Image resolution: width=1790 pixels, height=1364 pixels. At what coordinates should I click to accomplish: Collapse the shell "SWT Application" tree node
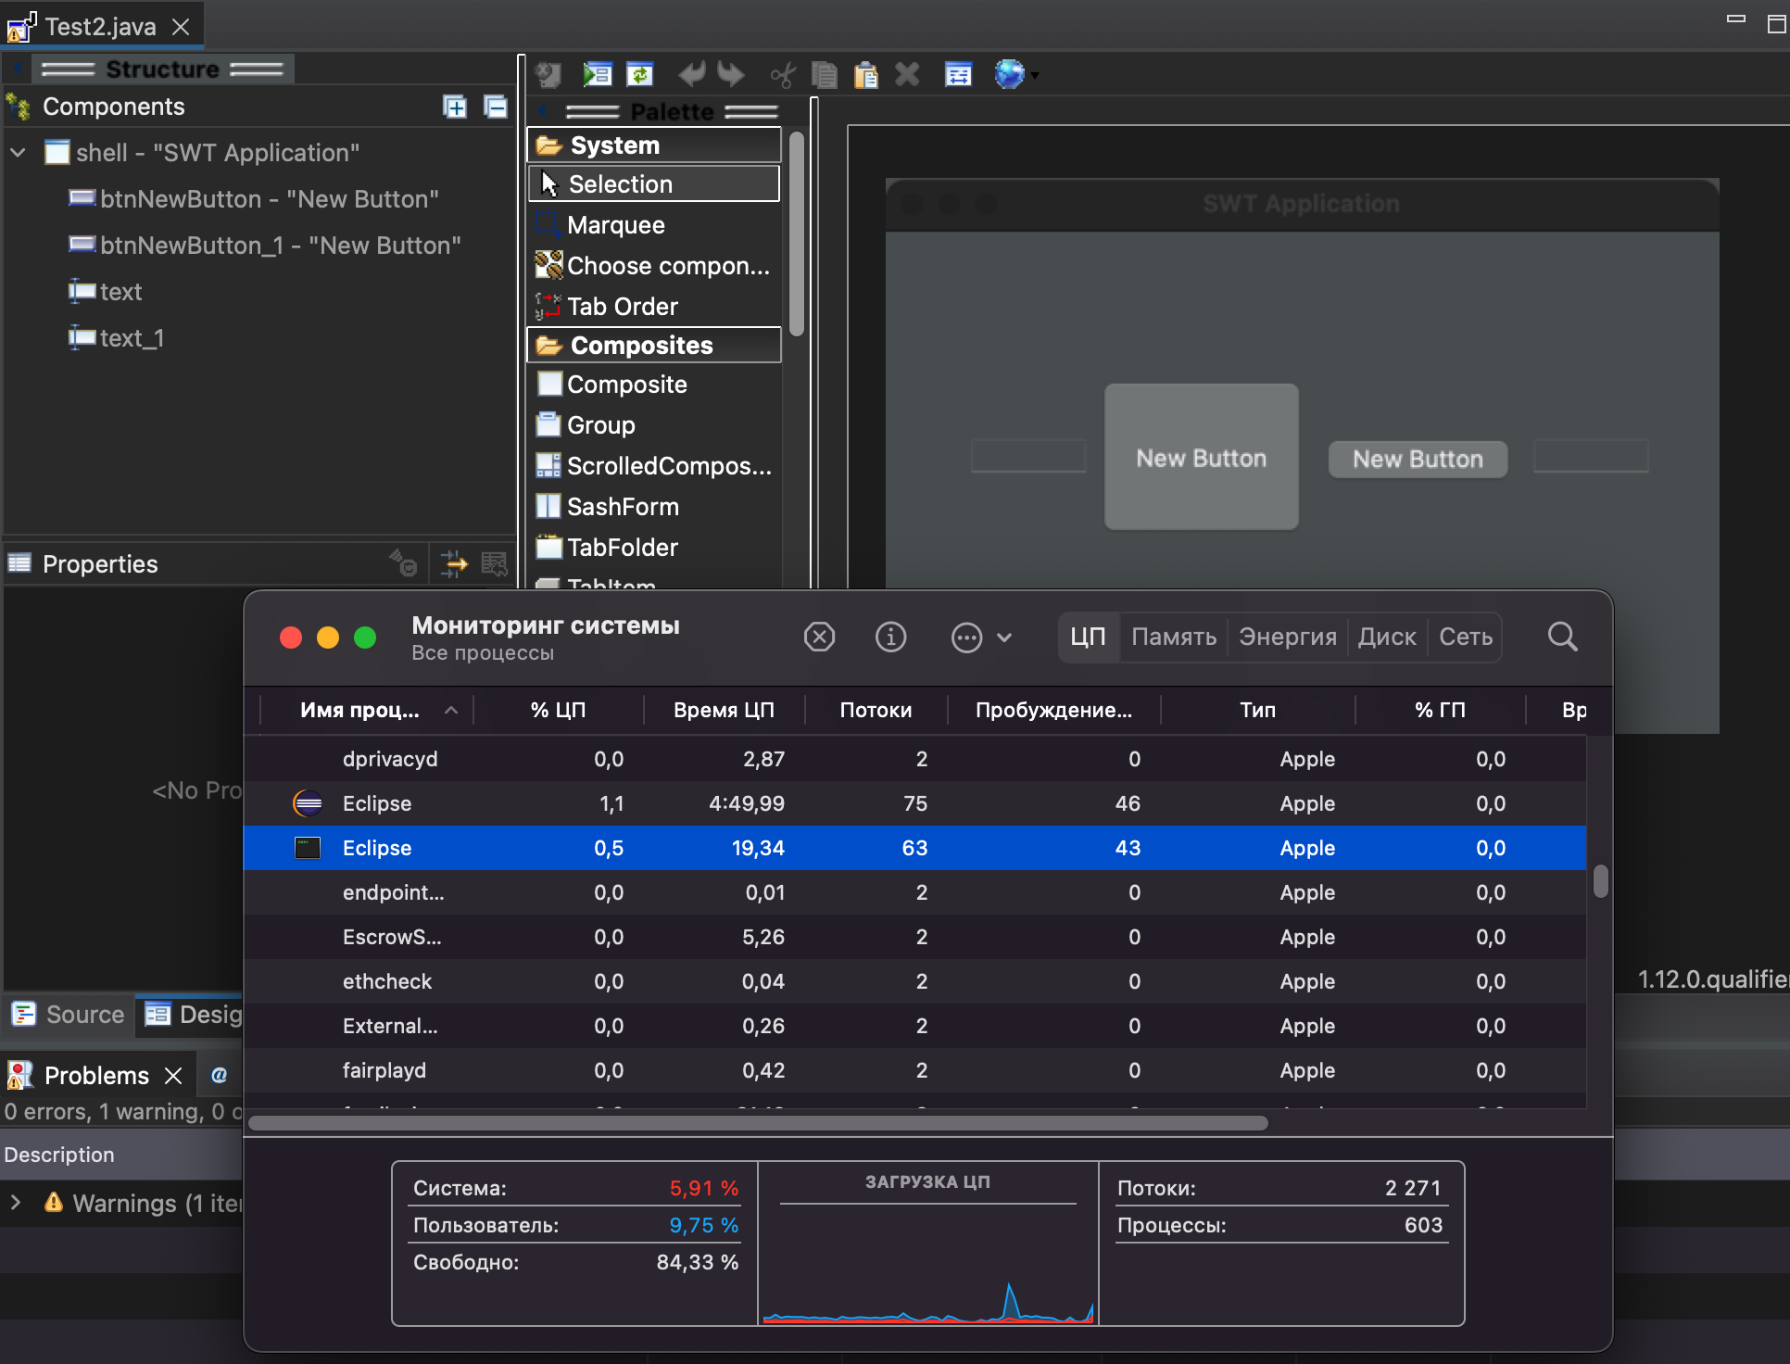pos(18,152)
